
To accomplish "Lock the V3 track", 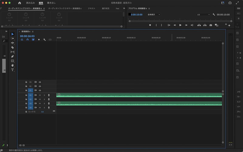I will (x=26, y=82).
